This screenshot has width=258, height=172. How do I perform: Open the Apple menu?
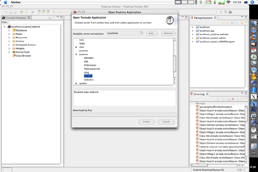point(6,2)
